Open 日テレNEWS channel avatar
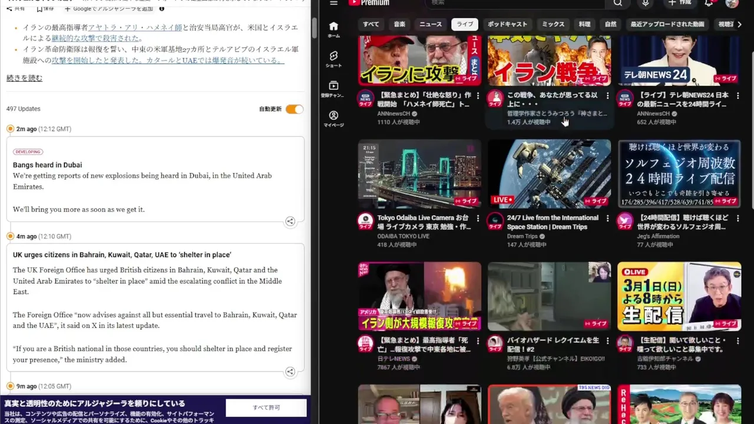This screenshot has width=754, height=424. point(365,344)
